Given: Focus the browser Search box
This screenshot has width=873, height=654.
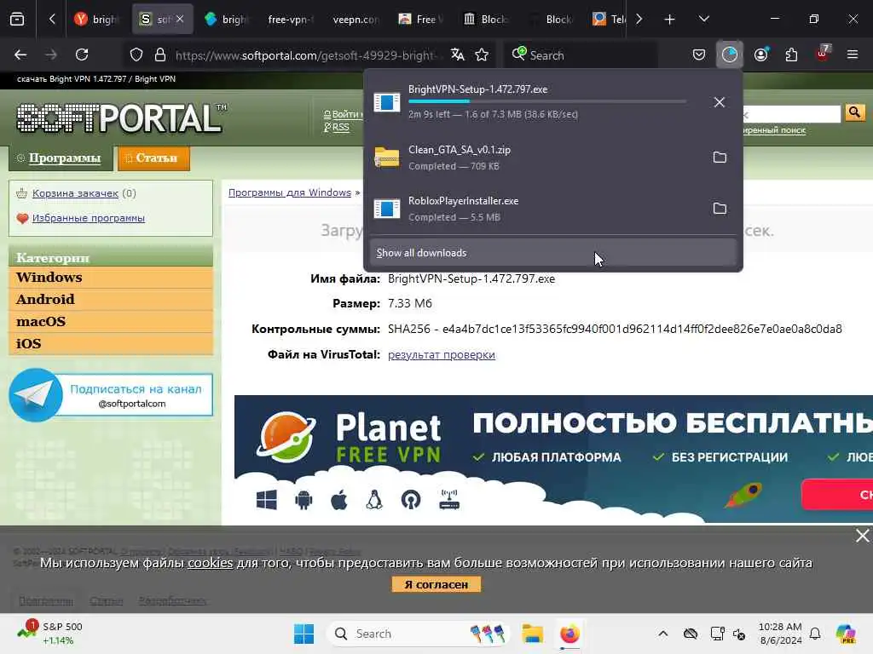Looking at the screenshot, I should tap(581, 55).
